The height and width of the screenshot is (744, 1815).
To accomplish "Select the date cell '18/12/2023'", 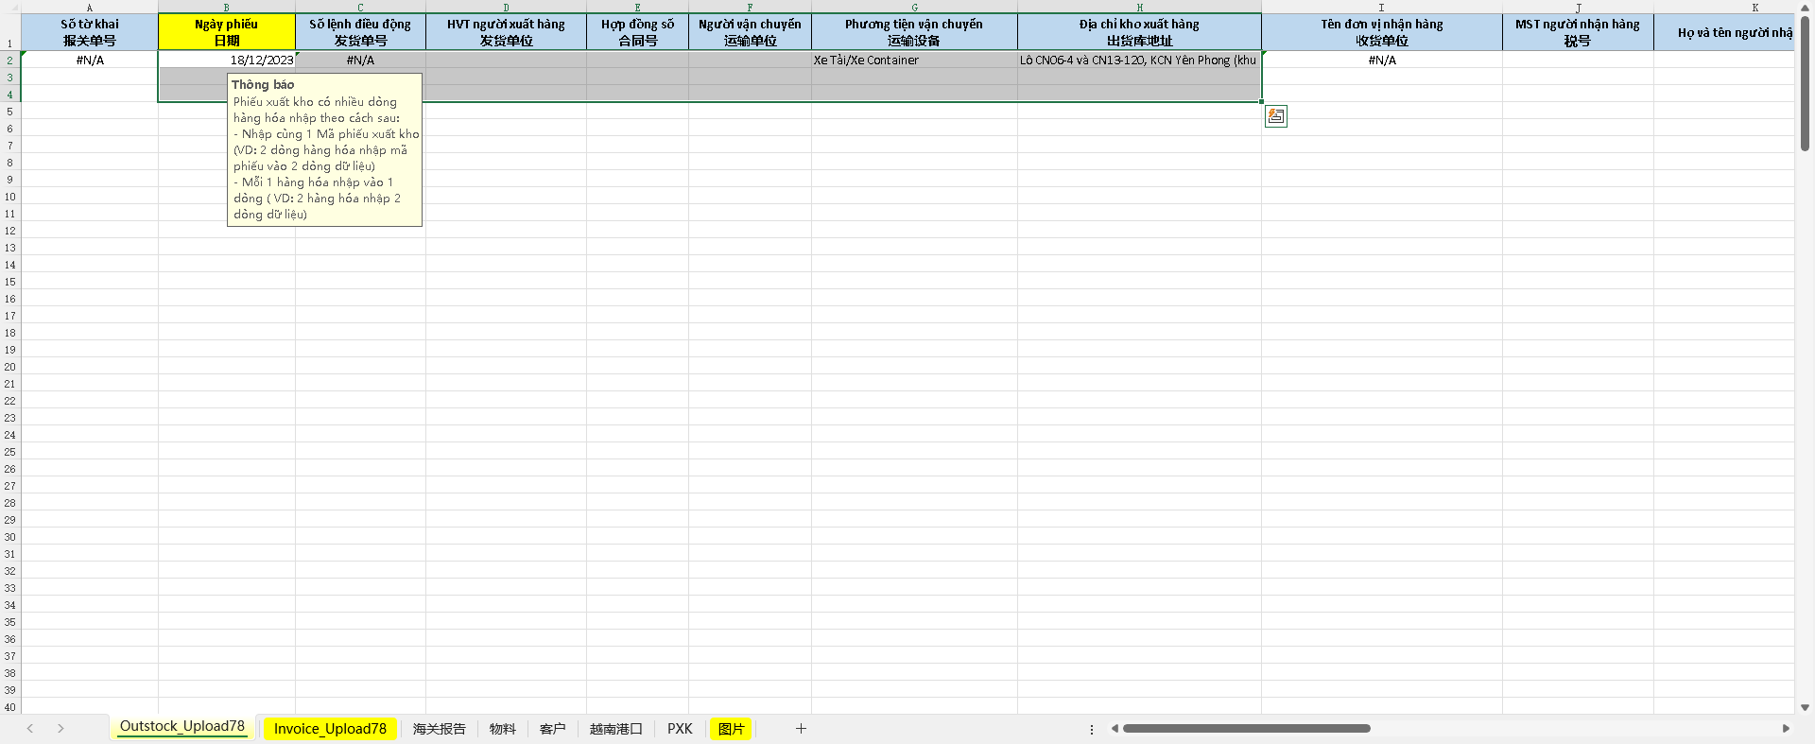I will pos(227,60).
